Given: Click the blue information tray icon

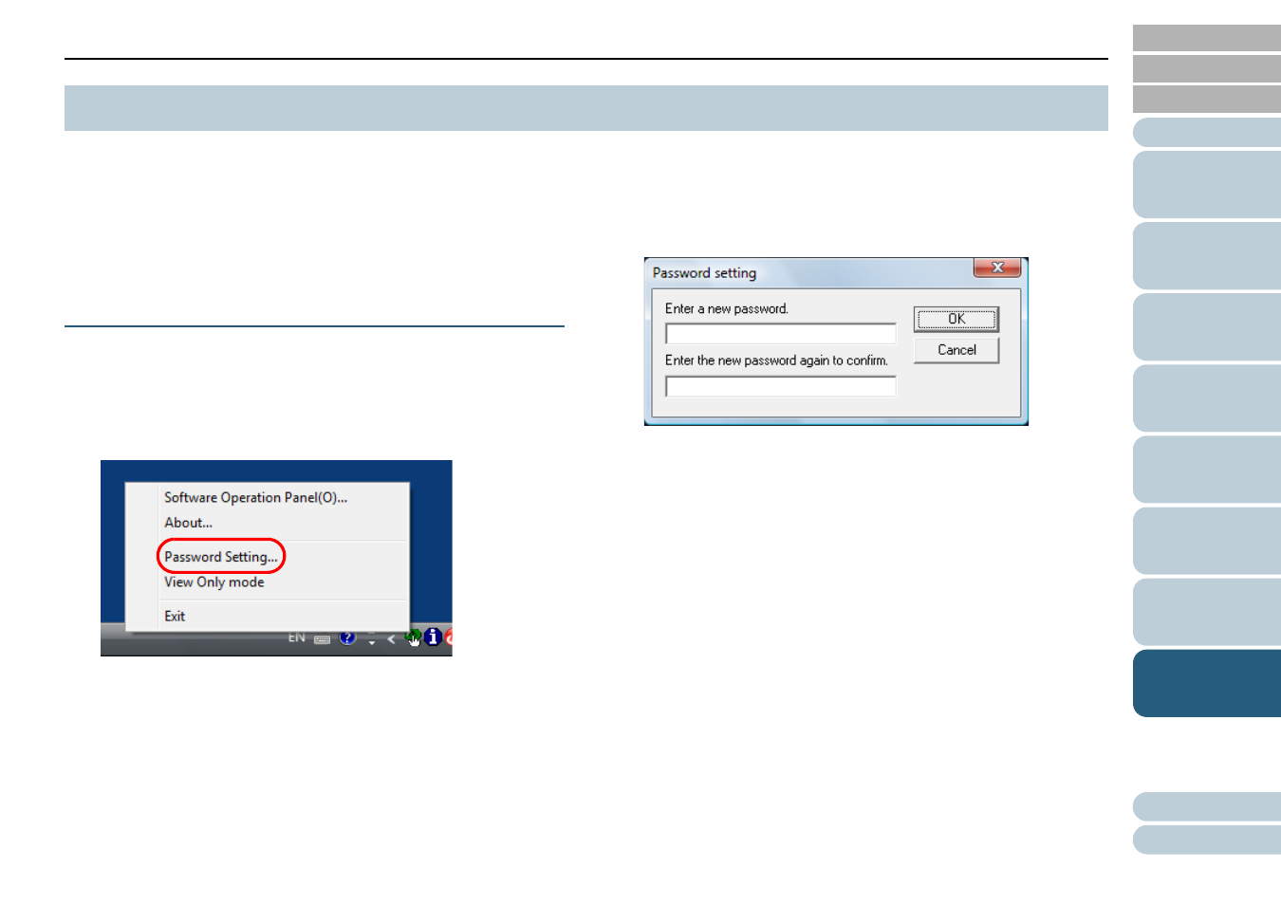Looking at the screenshot, I should [x=433, y=637].
